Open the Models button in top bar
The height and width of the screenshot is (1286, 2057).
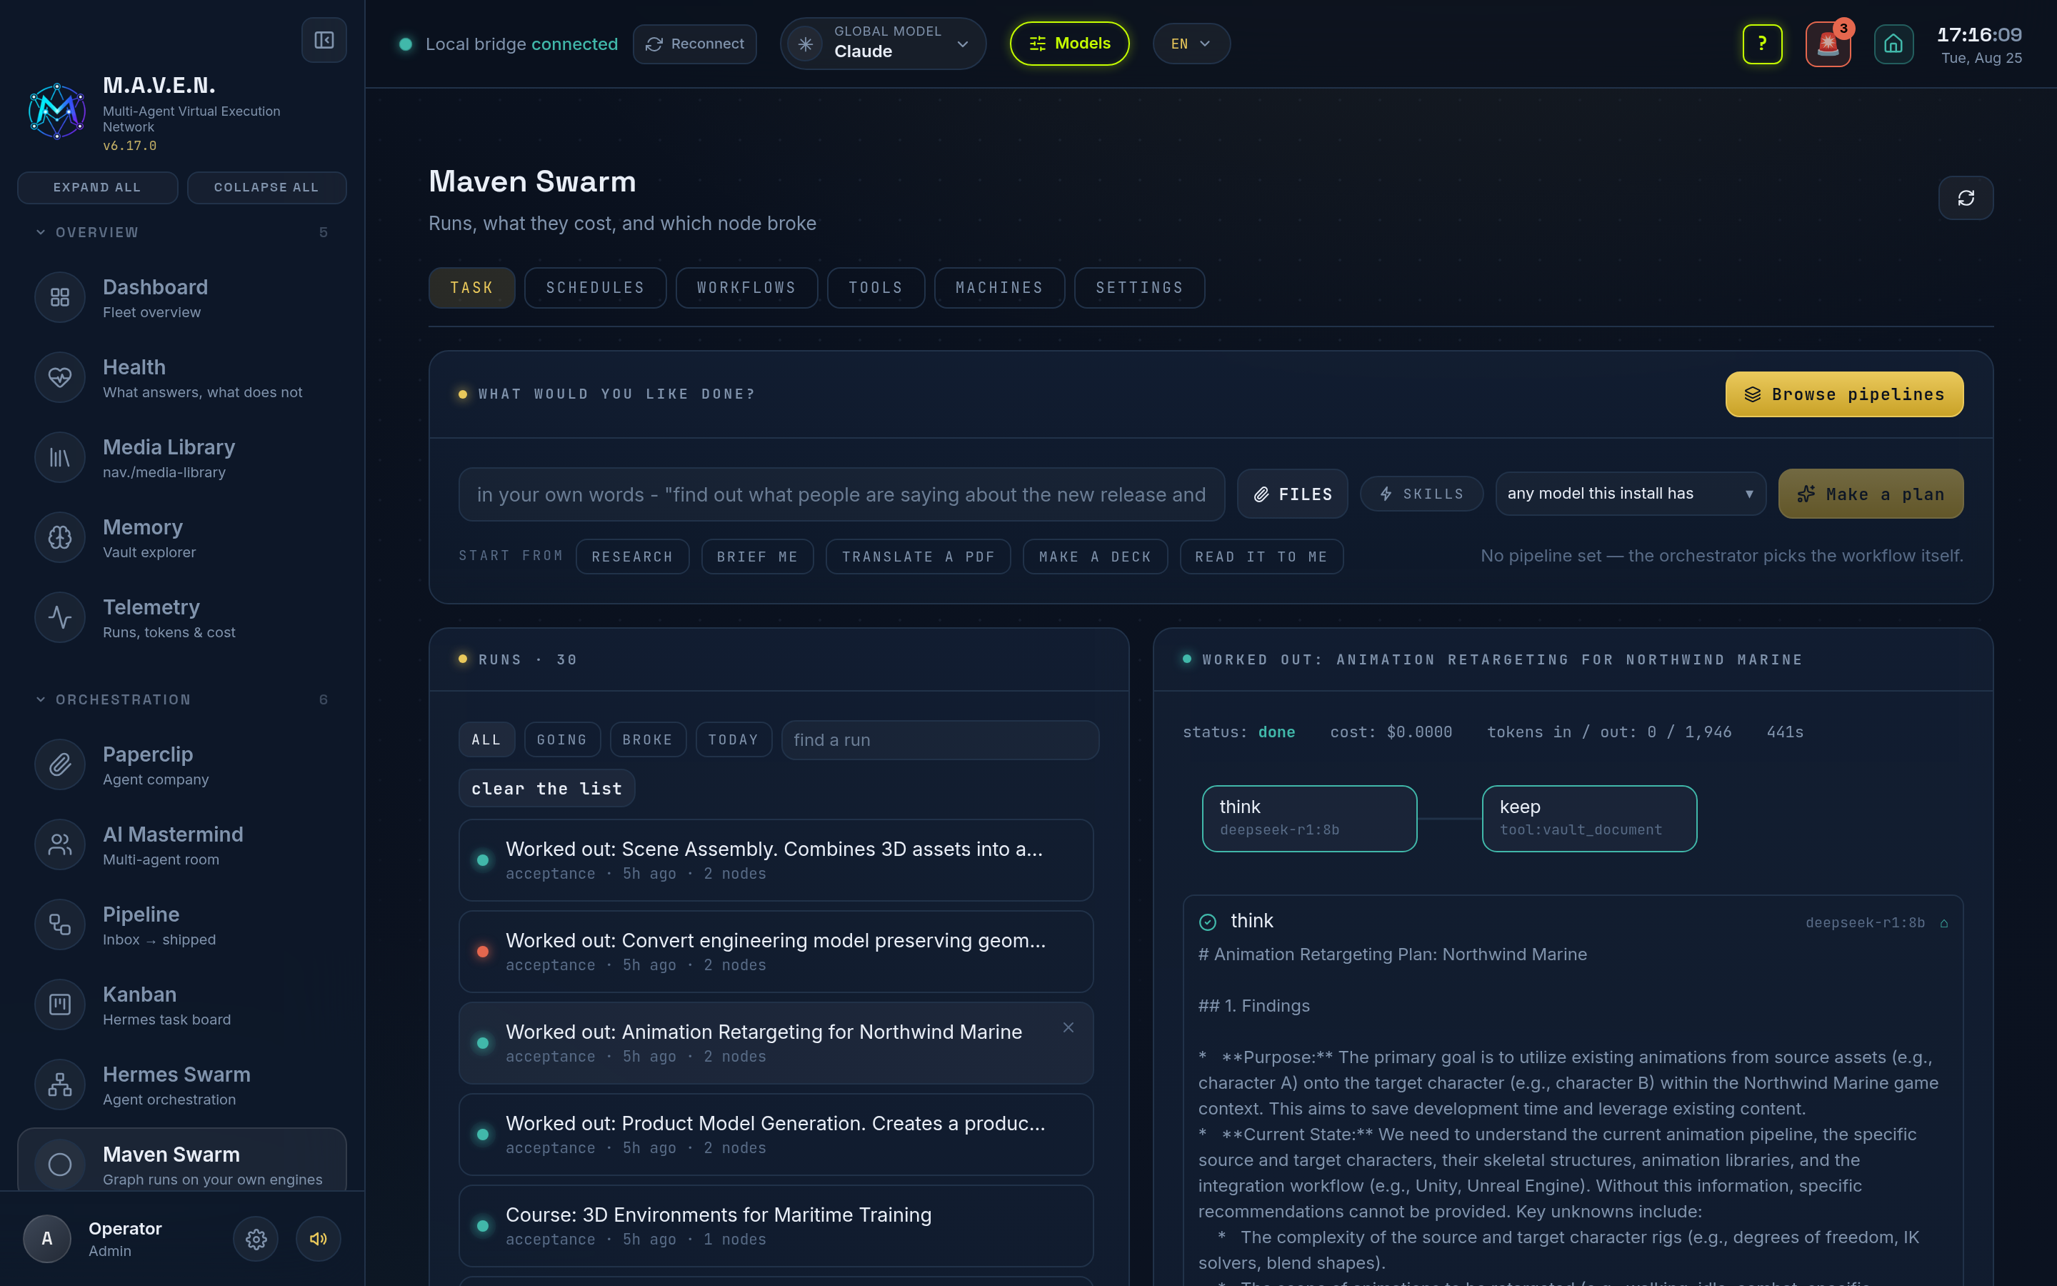click(1069, 44)
